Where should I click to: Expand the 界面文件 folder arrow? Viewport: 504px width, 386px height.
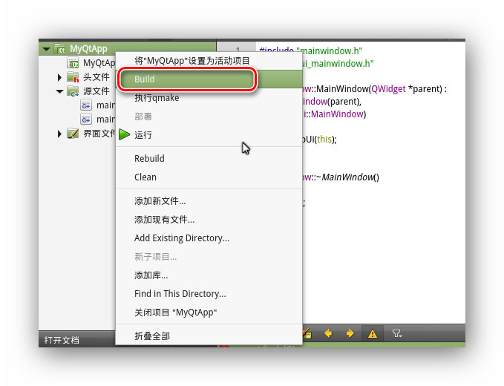click(59, 134)
